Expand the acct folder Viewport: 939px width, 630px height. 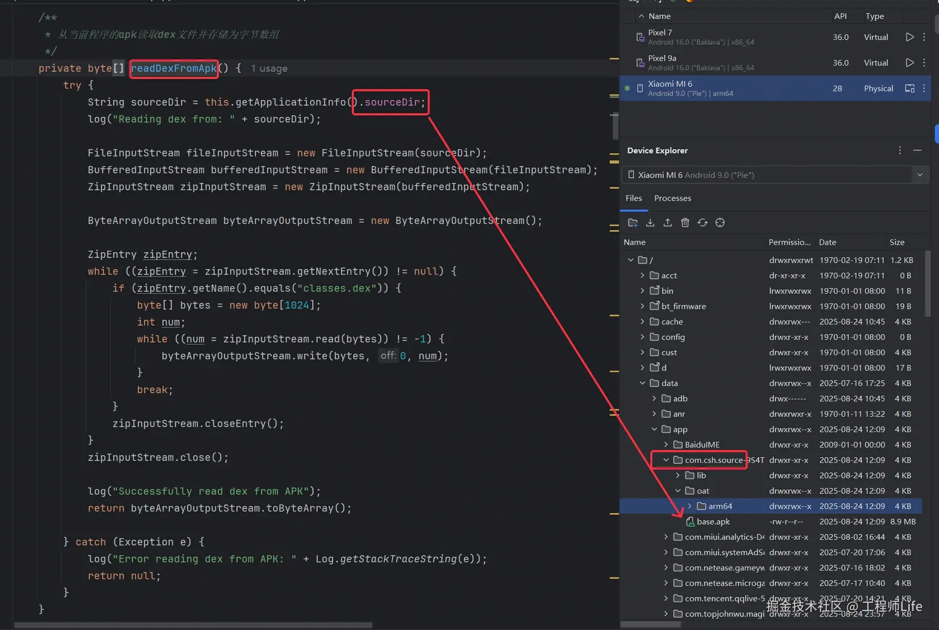(x=643, y=275)
